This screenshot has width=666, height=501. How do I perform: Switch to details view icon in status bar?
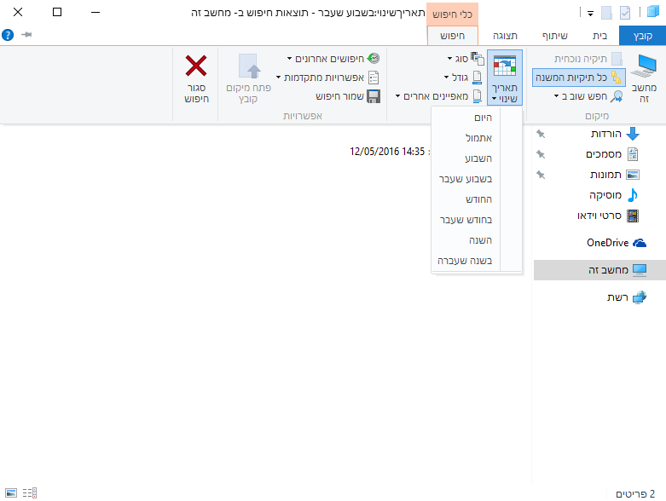[x=30, y=492]
